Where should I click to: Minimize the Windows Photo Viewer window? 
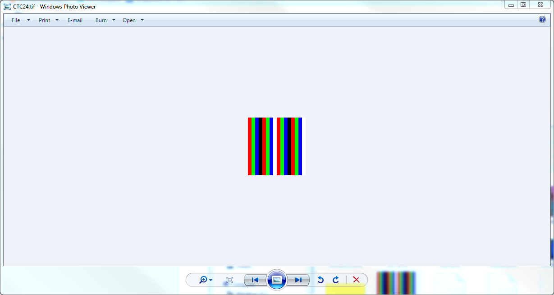pos(511,5)
